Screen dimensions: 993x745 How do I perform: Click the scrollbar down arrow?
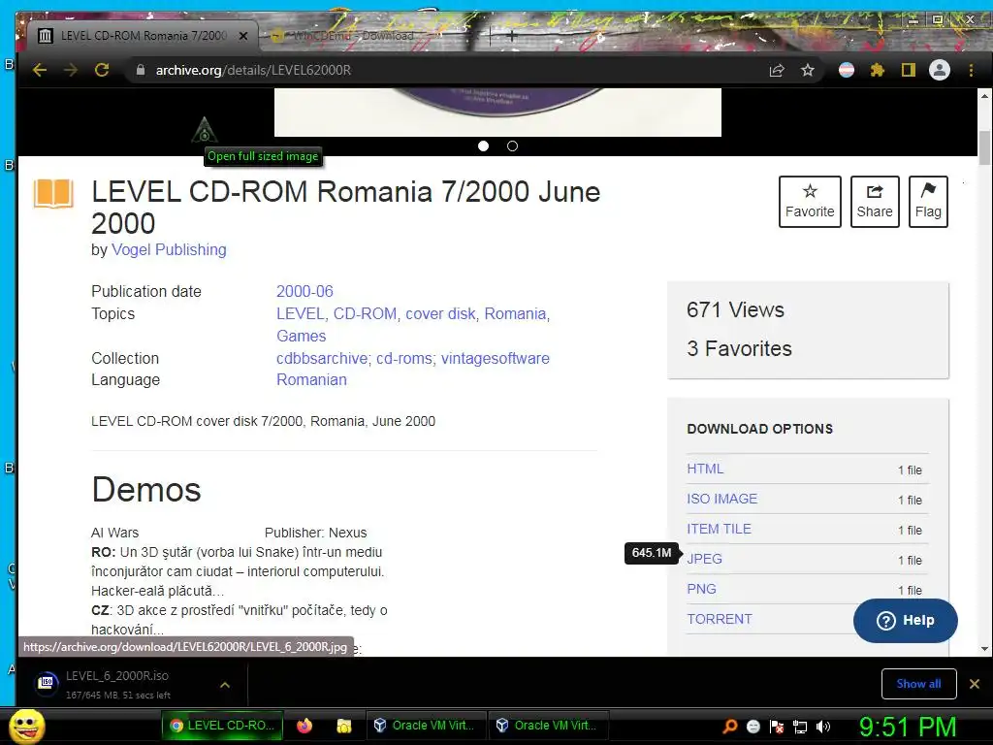pos(984,649)
